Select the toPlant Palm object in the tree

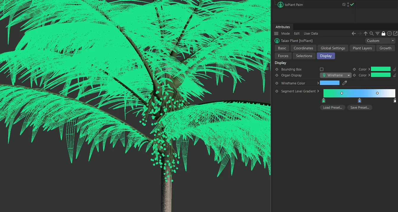point(293,5)
